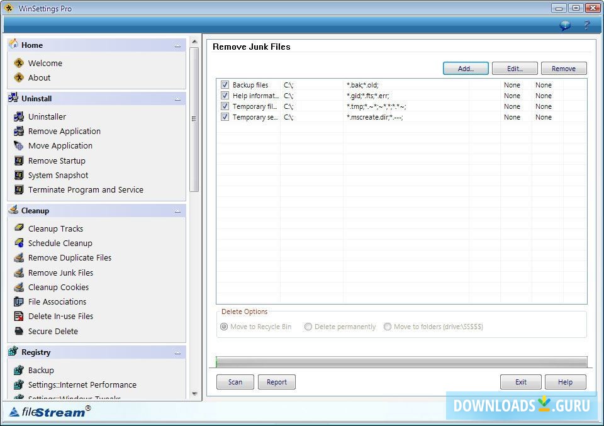Select Settings::Internet Performance
This screenshot has height=426, width=604.
pos(82,384)
